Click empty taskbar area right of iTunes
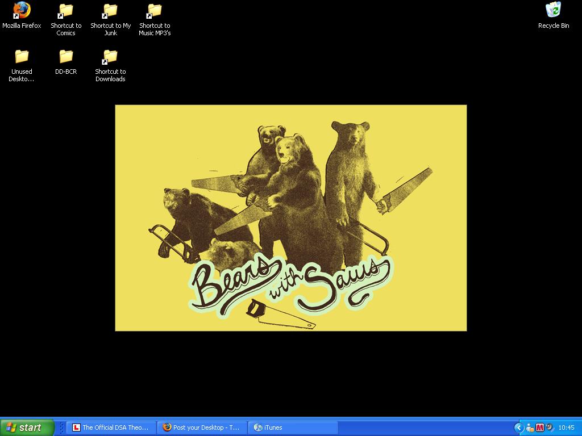582x436 pixels. [426, 427]
